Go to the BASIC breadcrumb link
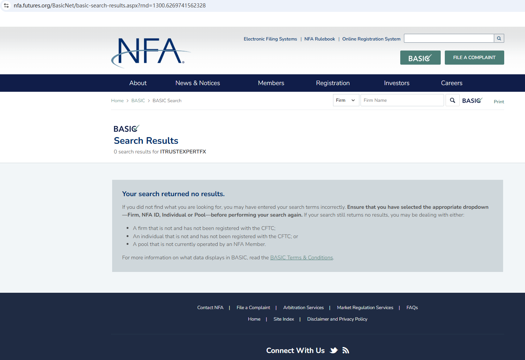525x360 pixels. tap(138, 101)
